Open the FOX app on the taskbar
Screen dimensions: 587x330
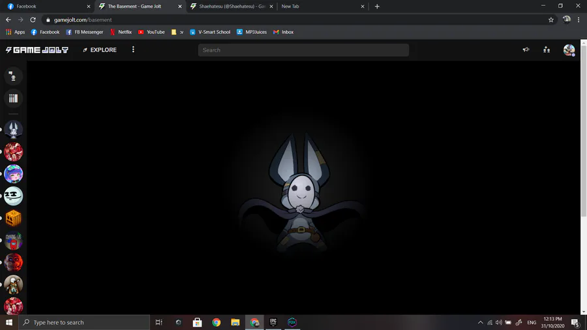292,322
